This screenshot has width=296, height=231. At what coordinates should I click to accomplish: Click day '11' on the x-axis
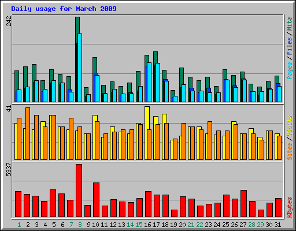(104, 225)
